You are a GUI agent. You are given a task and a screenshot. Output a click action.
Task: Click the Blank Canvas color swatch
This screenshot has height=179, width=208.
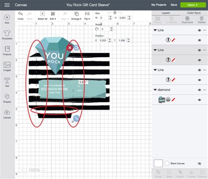158,163
